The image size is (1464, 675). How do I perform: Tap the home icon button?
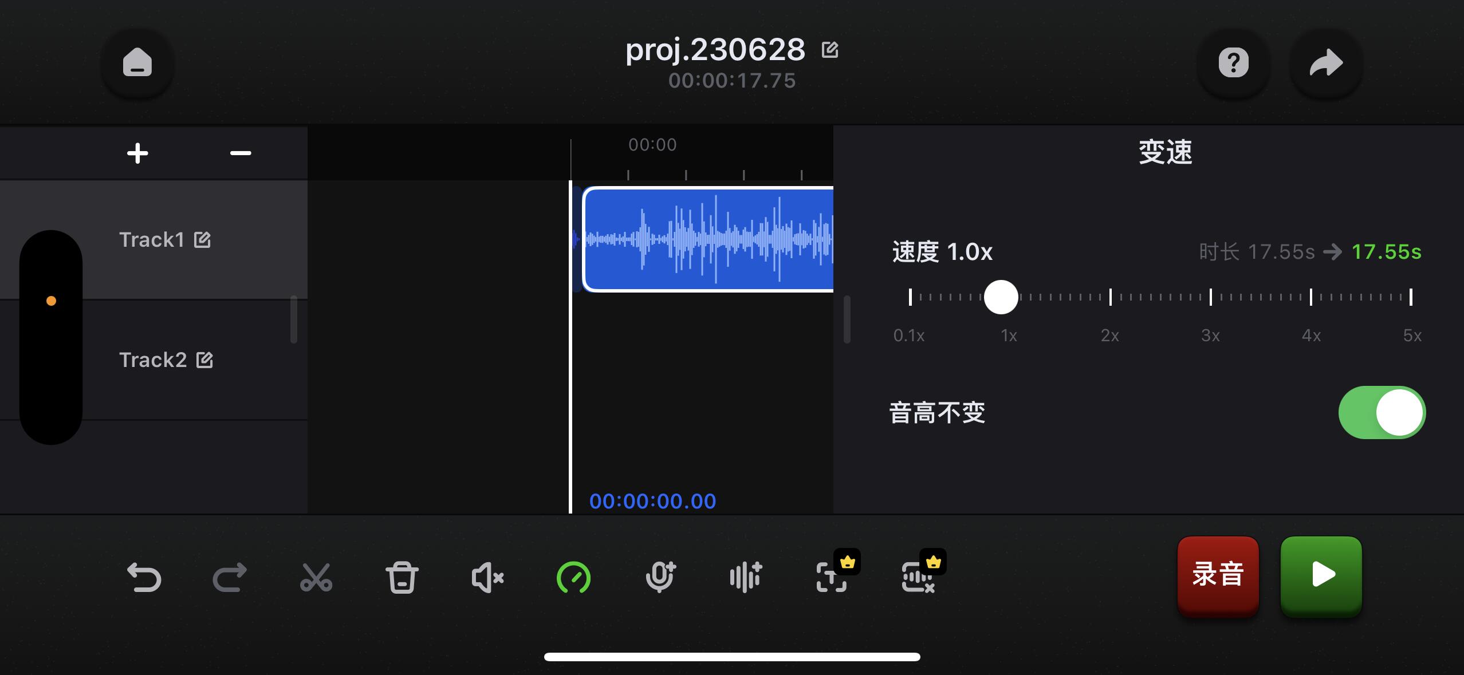pos(137,63)
